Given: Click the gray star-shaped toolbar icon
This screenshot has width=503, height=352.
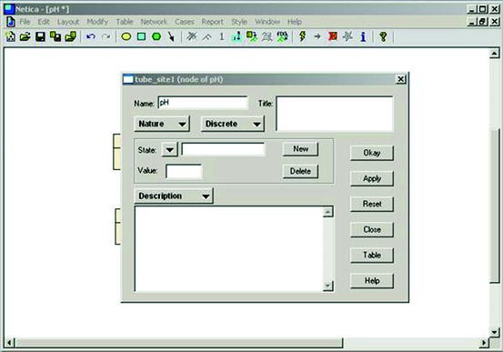Looking at the screenshot, I should pyautogui.click(x=347, y=36).
